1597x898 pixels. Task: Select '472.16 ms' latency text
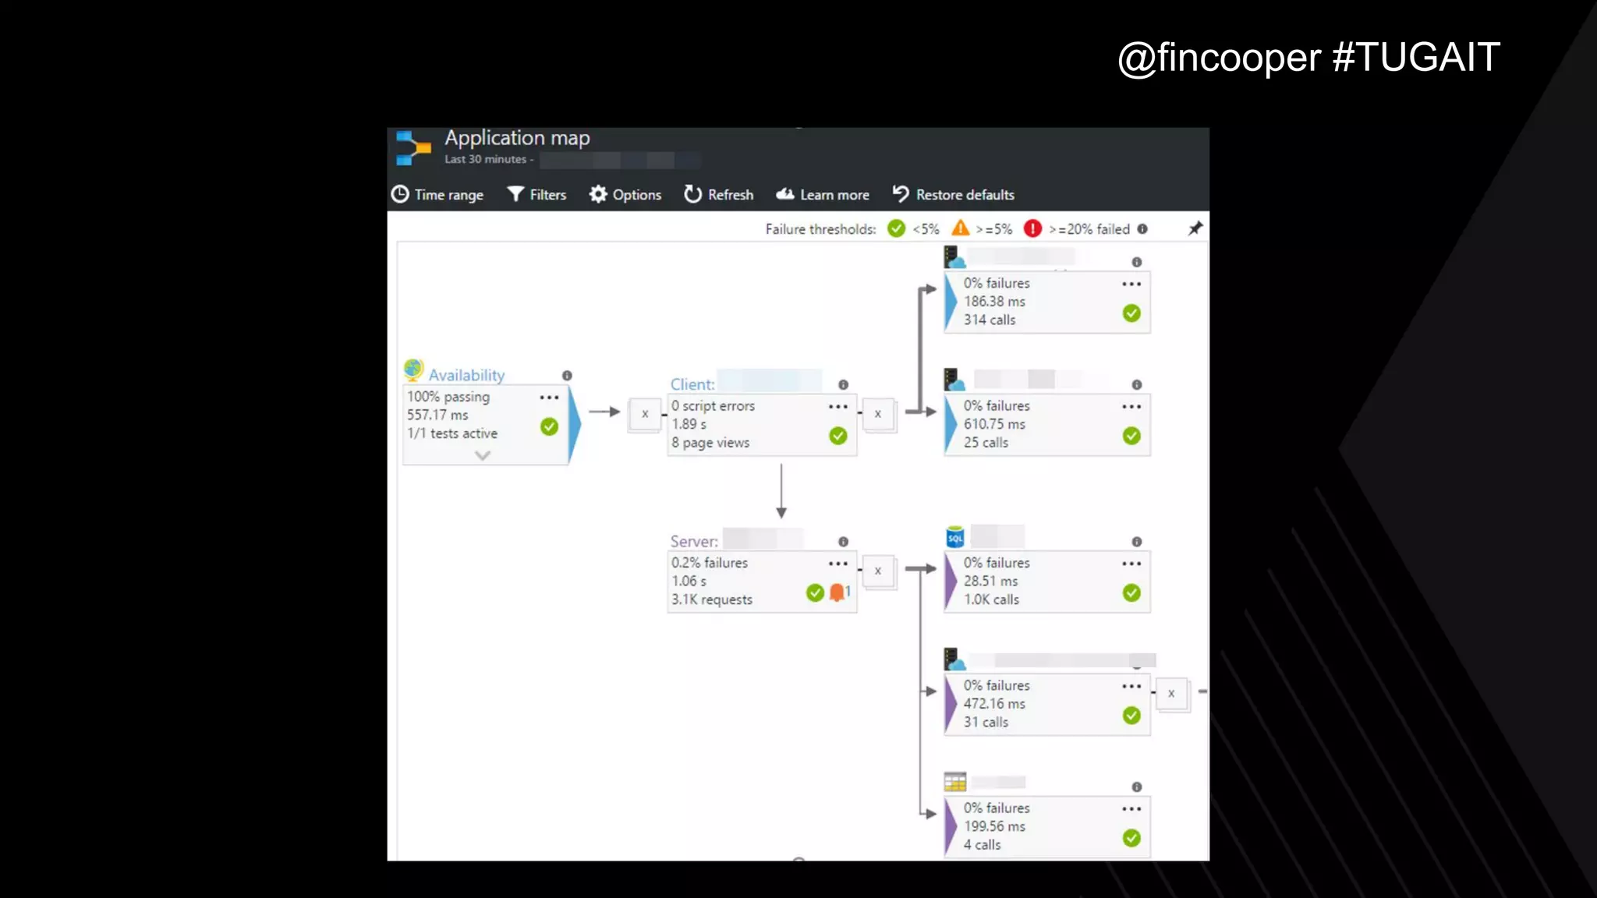(x=994, y=704)
